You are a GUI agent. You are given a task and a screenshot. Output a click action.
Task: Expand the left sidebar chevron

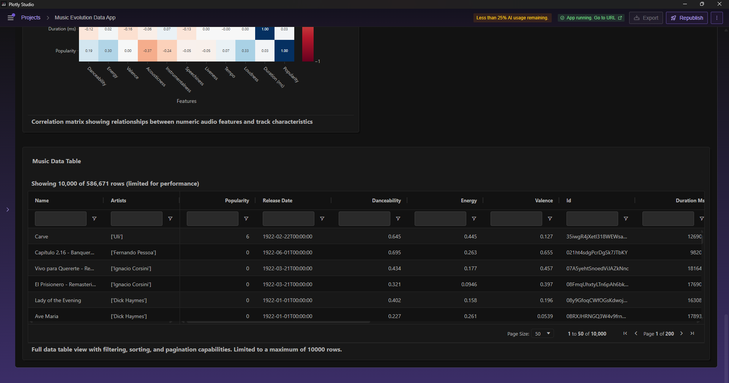click(8, 210)
